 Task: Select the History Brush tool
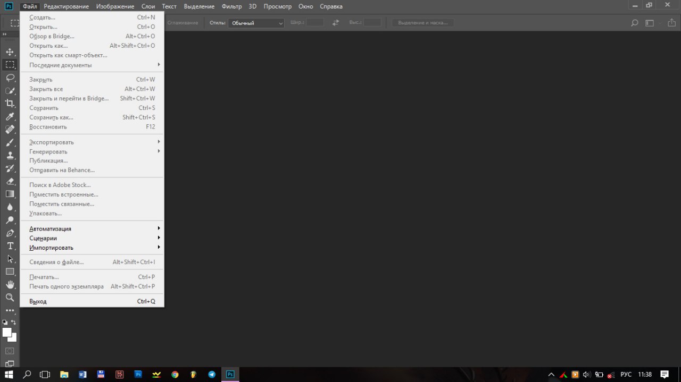click(x=10, y=168)
